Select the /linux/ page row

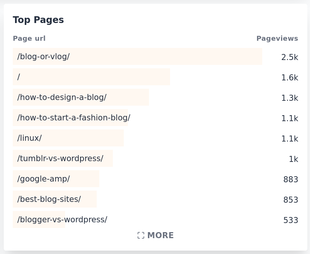[x=29, y=138]
